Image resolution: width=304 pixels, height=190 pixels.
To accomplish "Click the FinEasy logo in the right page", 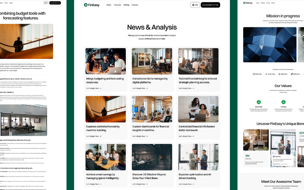I will tap(248, 3).
